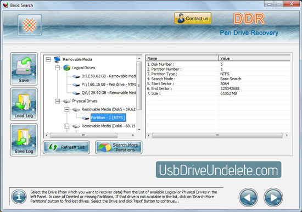
Task: Go to the next step arrow
Action: (273, 197)
